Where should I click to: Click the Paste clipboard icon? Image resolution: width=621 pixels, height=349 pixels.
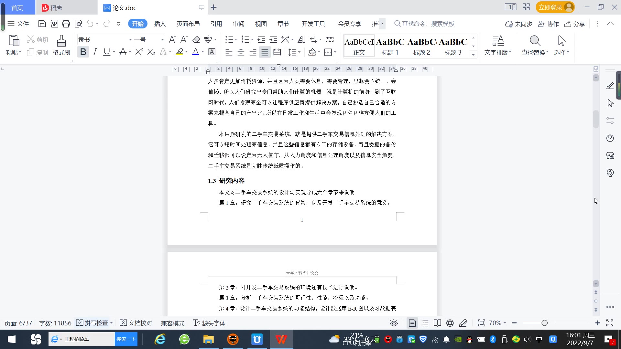point(14,41)
